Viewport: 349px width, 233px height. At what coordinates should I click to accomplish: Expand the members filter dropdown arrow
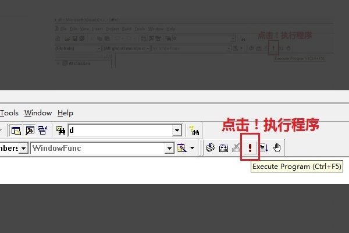(x=24, y=149)
